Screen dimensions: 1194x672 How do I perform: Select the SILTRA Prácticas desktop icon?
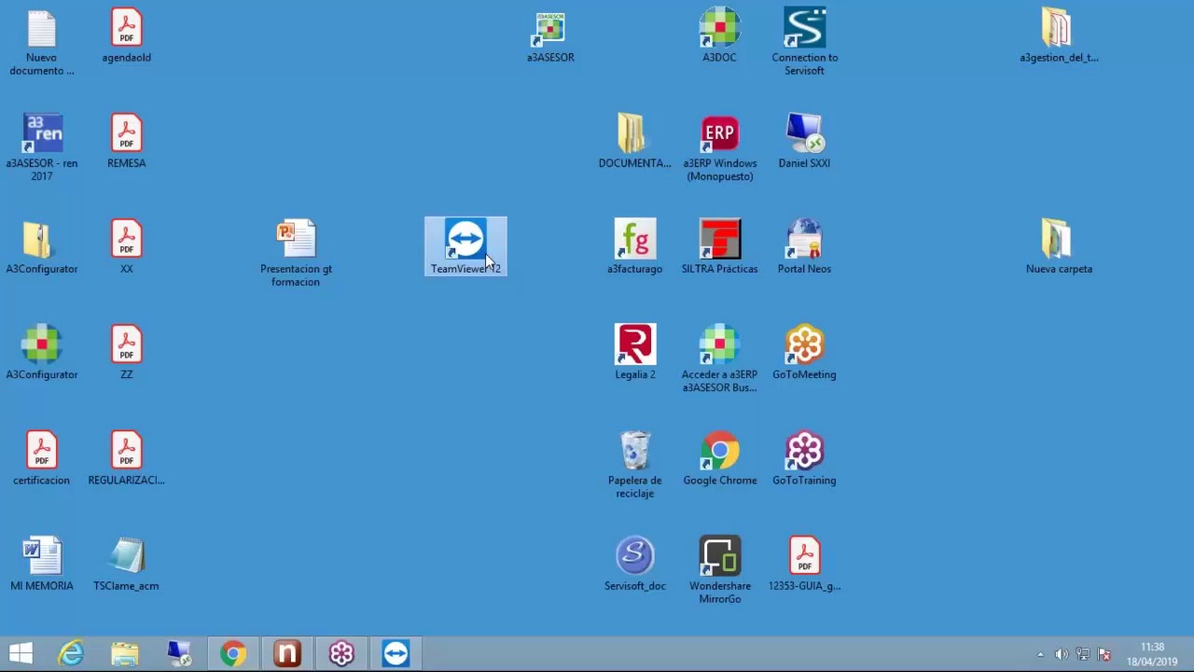point(719,247)
